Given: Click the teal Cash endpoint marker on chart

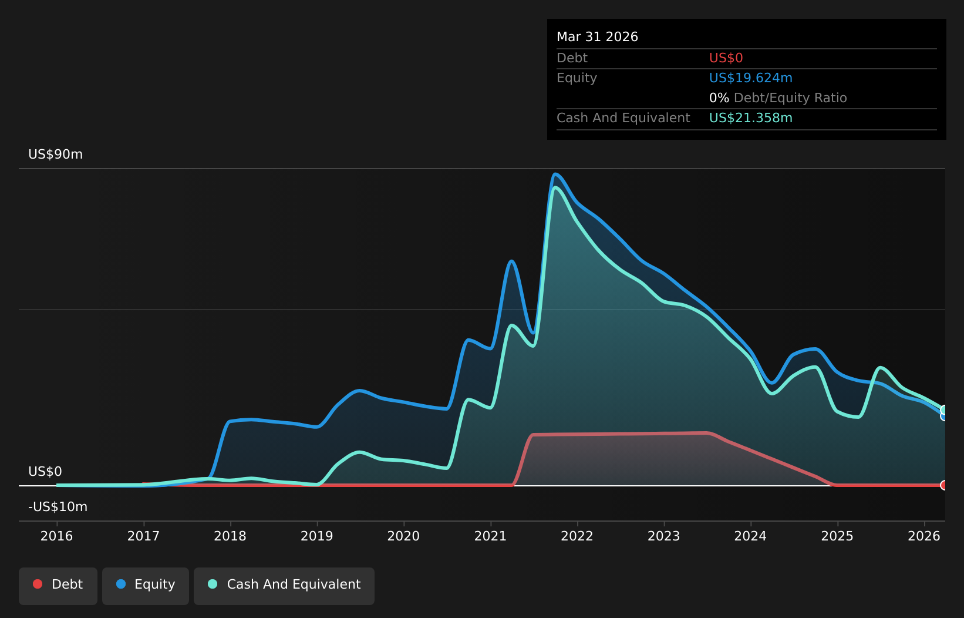Looking at the screenshot, I should [x=944, y=410].
